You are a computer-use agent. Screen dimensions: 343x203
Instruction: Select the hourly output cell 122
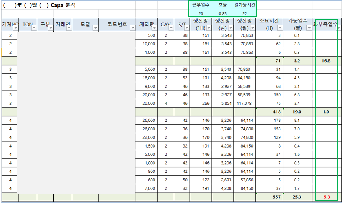pyautogui.click(x=201, y=180)
